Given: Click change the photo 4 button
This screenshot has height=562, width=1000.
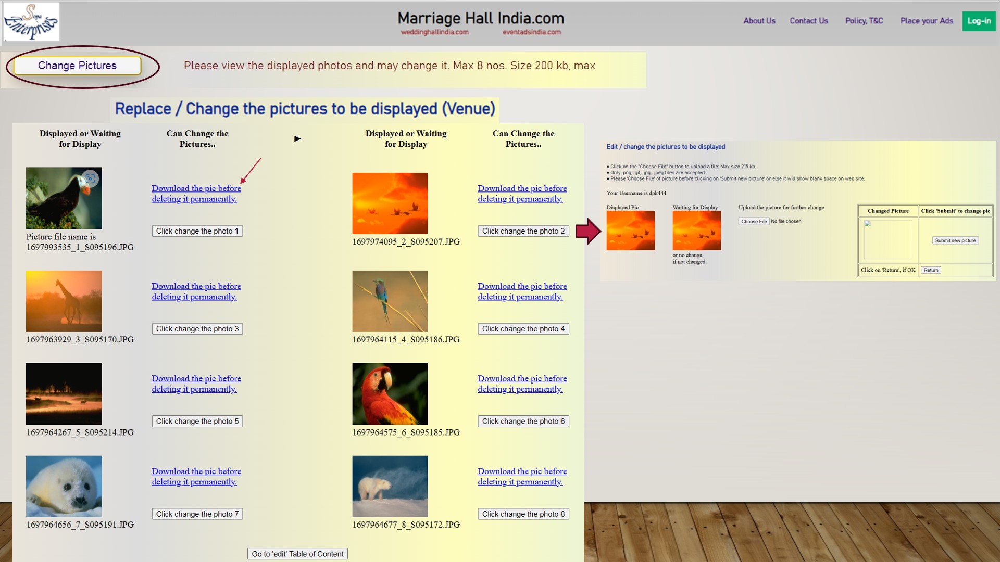Looking at the screenshot, I should pyautogui.click(x=523, y=329).
